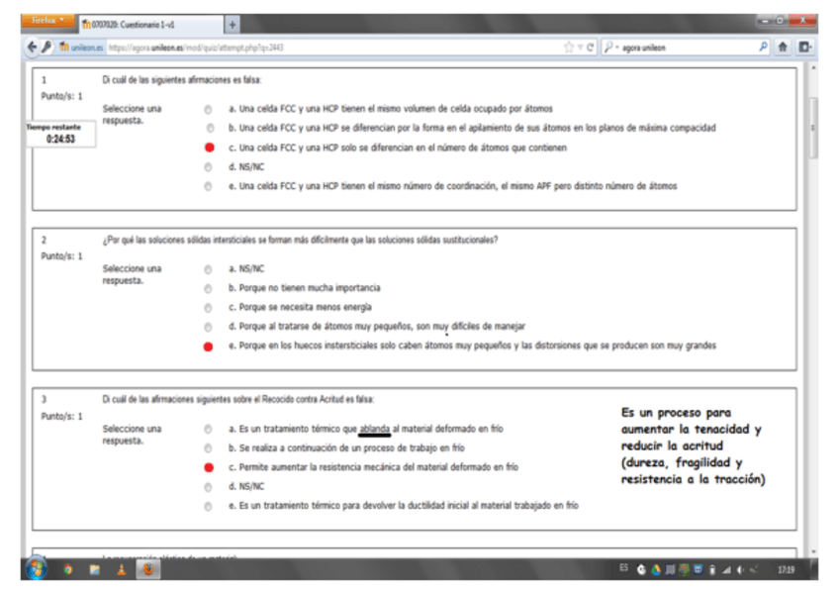Click the Firefox back navigation arrow
Screen dimensions: 839x594
coord(33,47)
